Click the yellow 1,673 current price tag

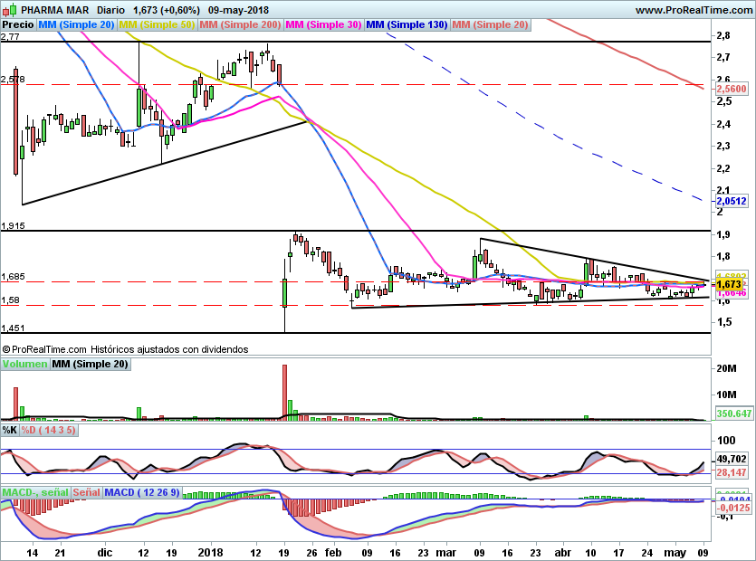[x=732, y=284]
